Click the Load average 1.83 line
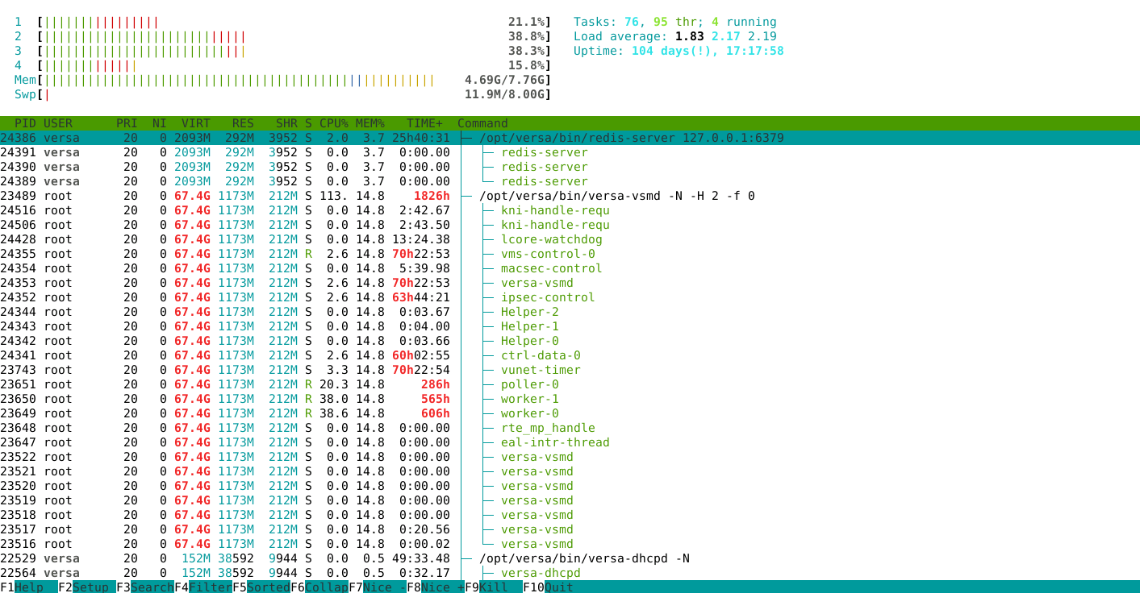 coord(675,36)
